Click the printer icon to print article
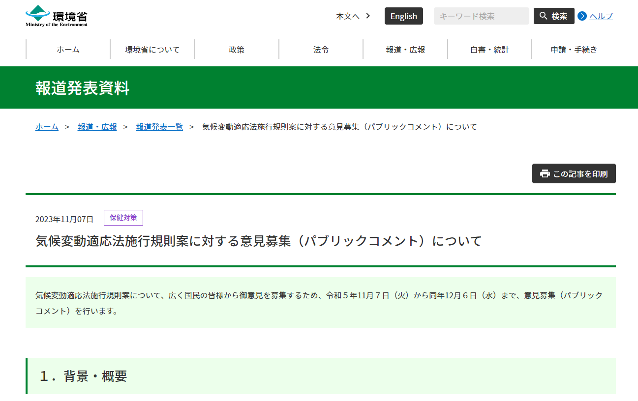The height and width of the screenshot is (401, 638). click(544, 173)
